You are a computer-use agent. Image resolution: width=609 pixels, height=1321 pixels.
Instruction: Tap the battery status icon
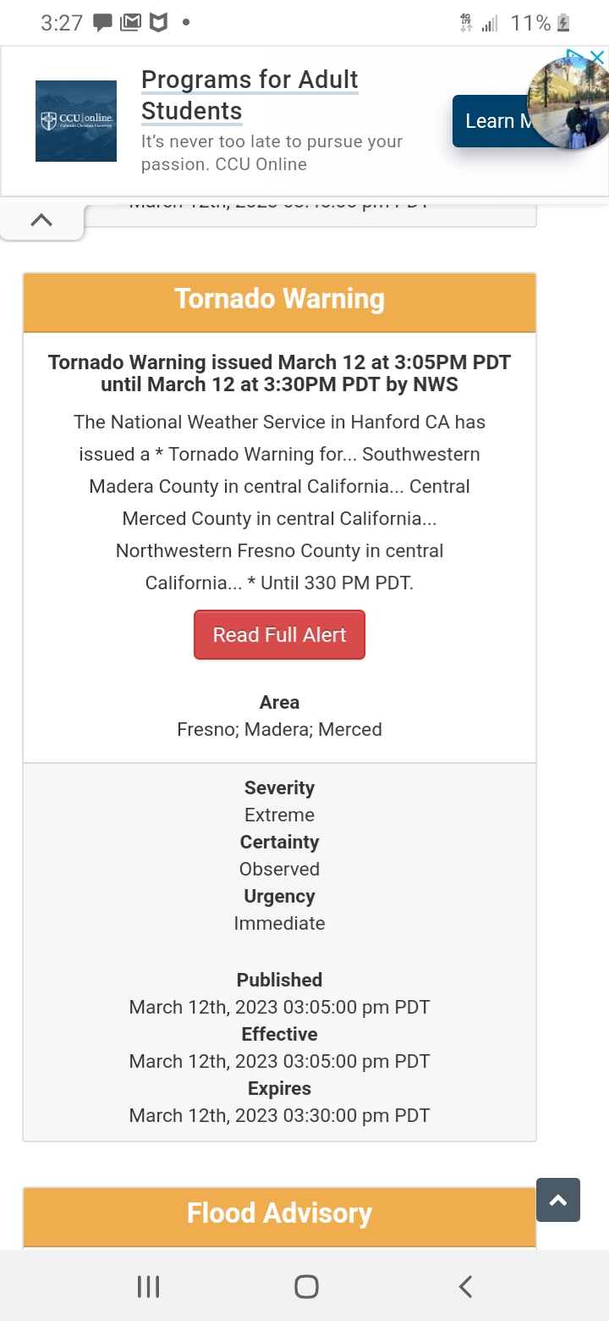click(564, 23)
